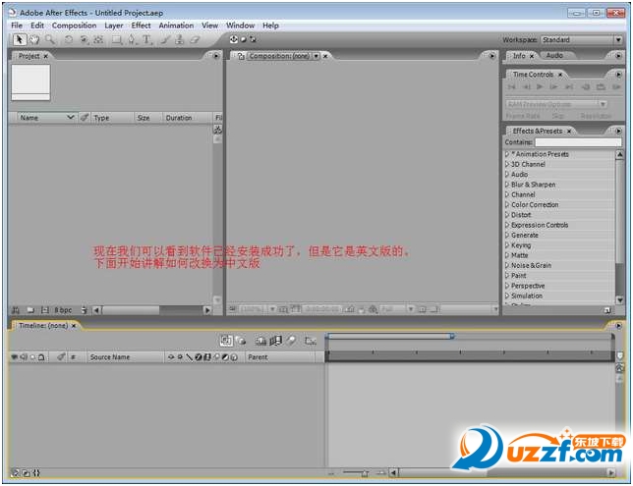Toggle Frame Blending enable in timeline
Viewport: 633px width, 486px height.
pos(276,342)
